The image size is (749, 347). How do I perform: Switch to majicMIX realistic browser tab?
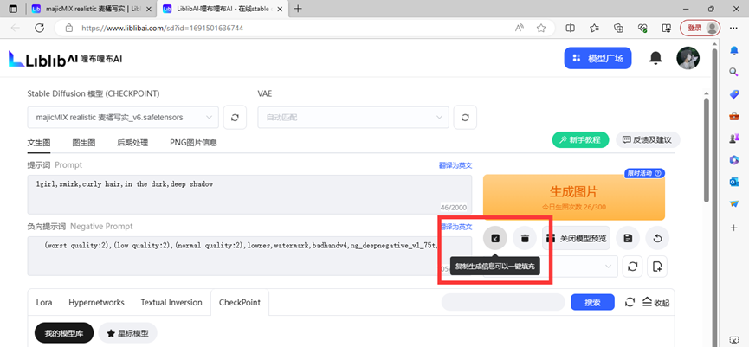[x=93, y=9]
